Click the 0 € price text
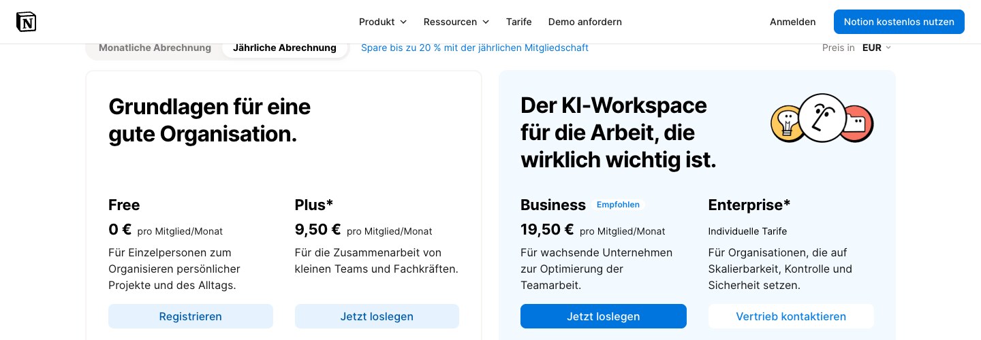Viewport: 981px width, 340px height. [120, 230]
